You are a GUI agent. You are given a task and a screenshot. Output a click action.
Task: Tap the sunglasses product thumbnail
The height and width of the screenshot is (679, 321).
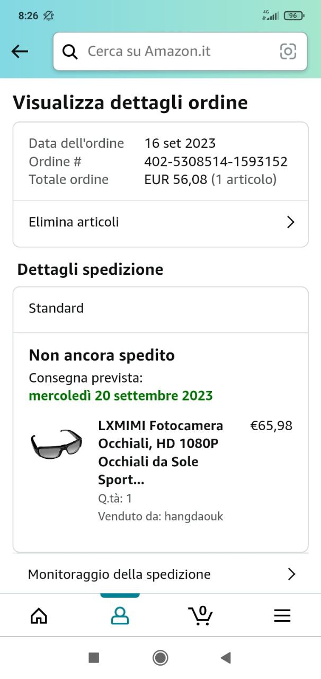pos(56,443)
